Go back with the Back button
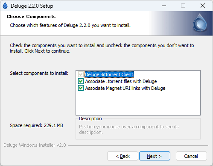 point(123,156)
